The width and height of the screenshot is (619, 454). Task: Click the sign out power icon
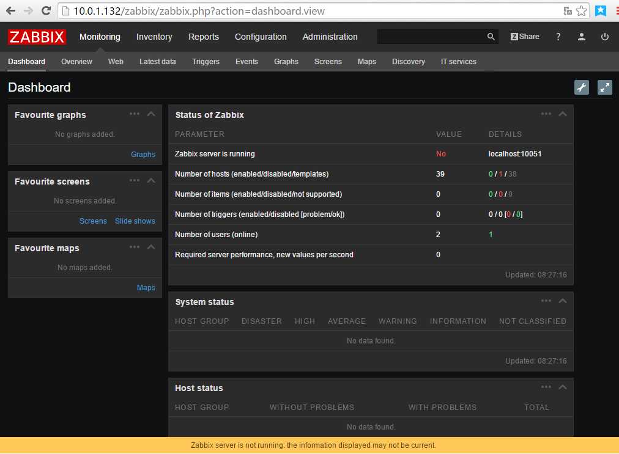click(604, 37)
